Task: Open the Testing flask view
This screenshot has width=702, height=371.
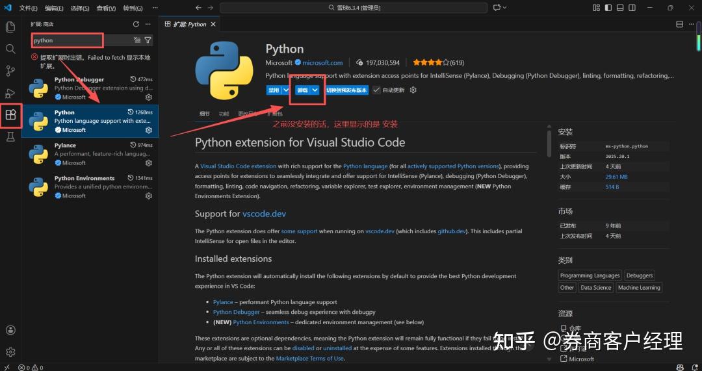Action: pyautogui.click(x=10, y=137)
